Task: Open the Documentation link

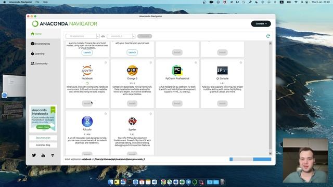Action: point(43,138)
